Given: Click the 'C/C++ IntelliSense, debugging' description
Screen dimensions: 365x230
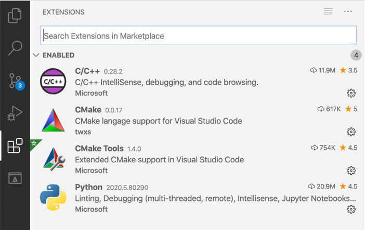Looking at the screenshot, I should (x=167, y=82).
